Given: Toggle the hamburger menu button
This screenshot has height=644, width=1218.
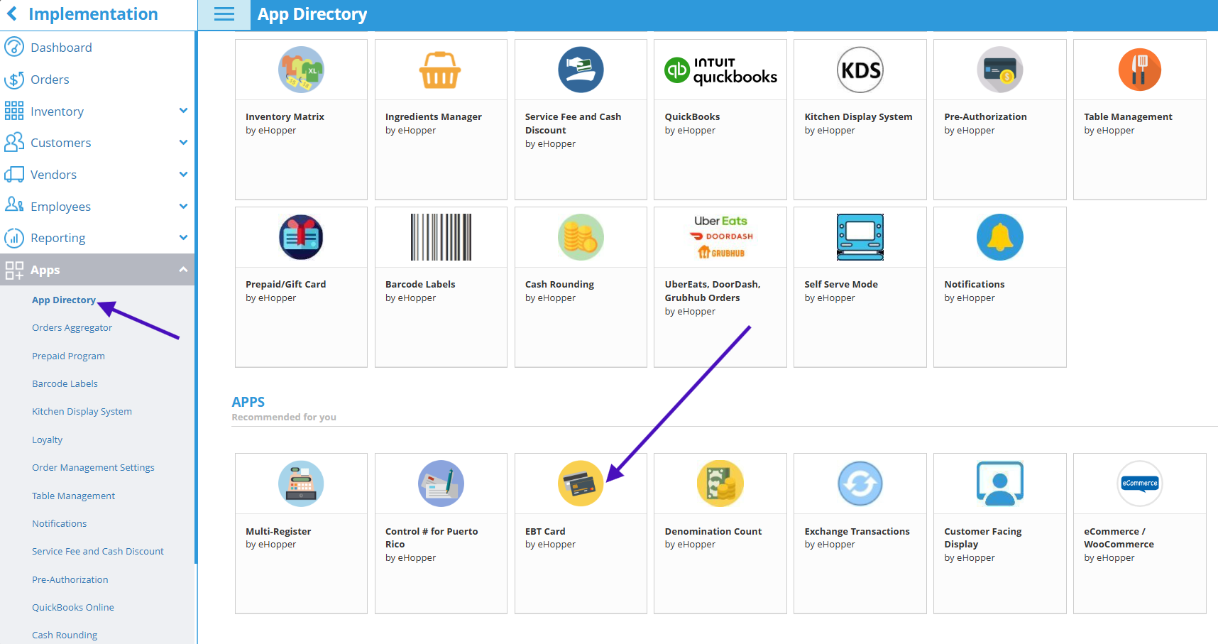Looking at the screenshot, I should (x=224, y=15).
